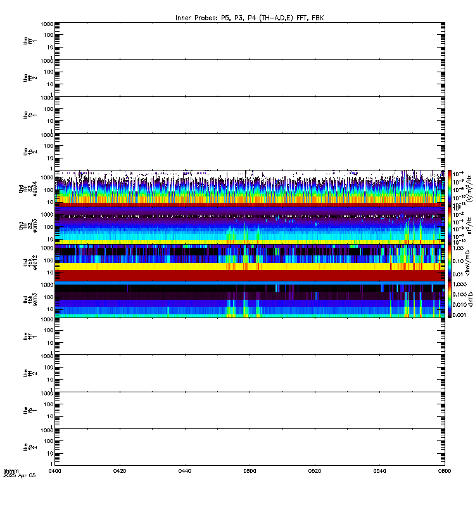Screen dimensions: 475x507
Task: Click the 'thd fbk scm3' axis label
Action: coord(30,299)
